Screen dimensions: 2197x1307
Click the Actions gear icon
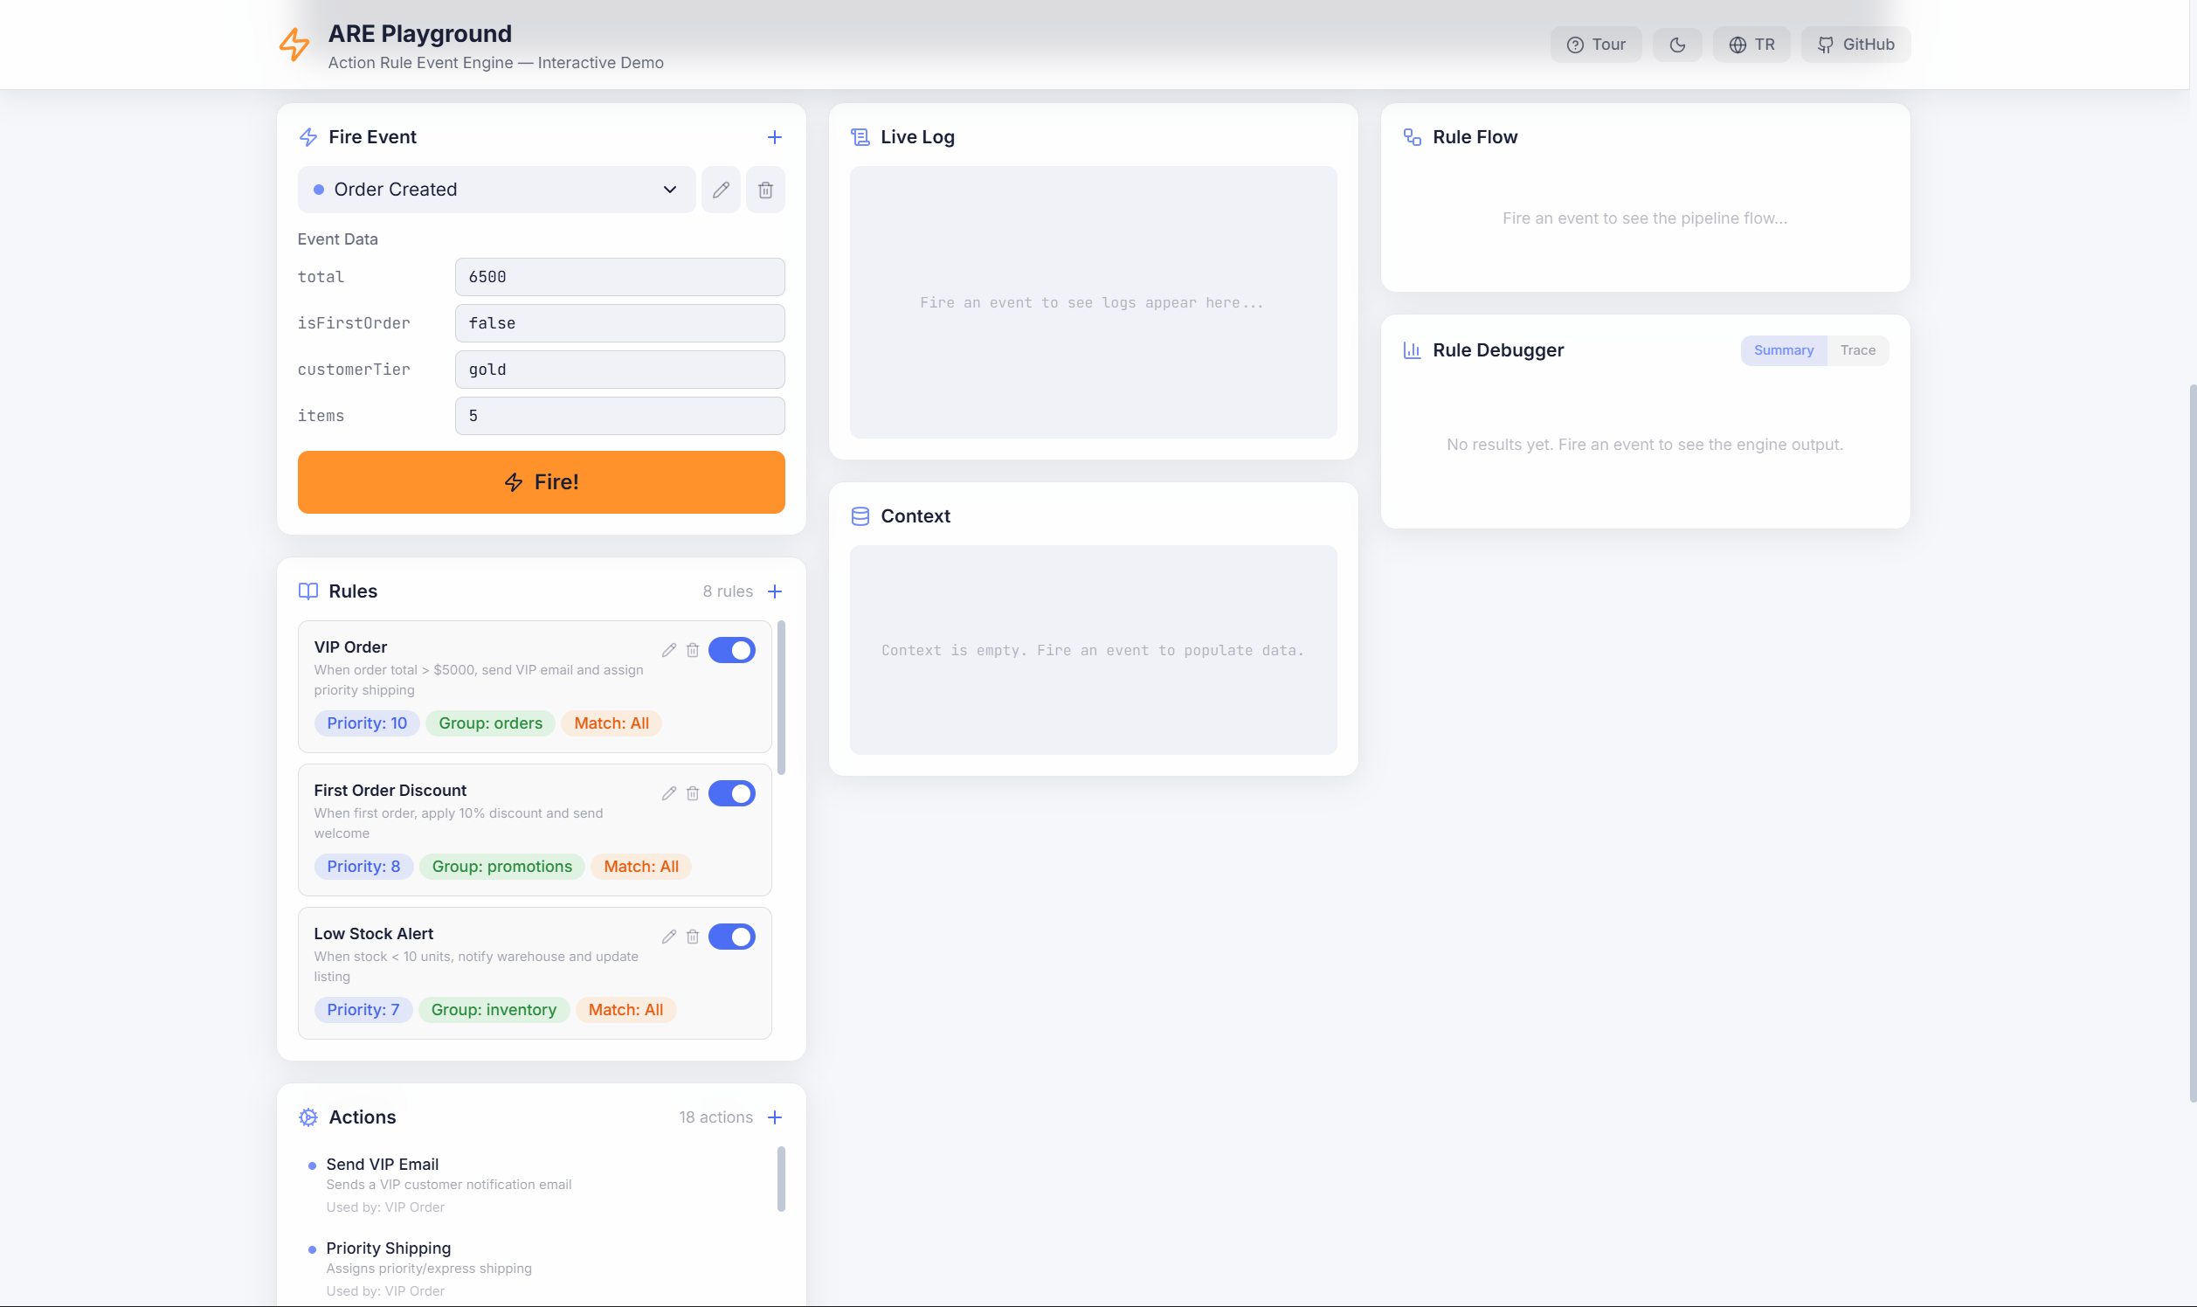[308, 1117]
